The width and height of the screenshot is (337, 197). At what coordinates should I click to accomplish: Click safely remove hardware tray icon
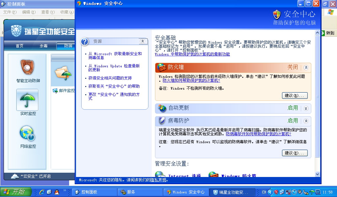[306, 192]
